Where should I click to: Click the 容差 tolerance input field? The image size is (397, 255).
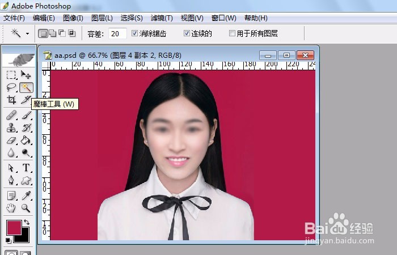117,33
